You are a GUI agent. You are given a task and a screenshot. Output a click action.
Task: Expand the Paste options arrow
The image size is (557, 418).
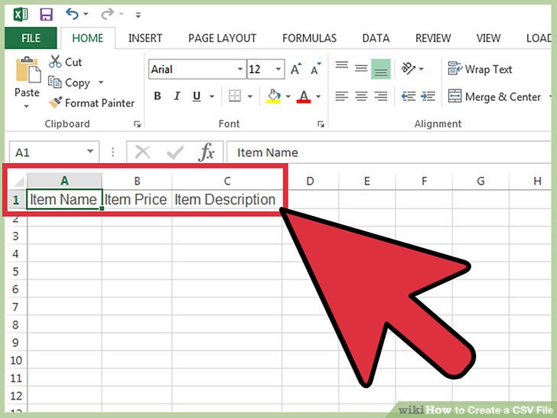27,106
